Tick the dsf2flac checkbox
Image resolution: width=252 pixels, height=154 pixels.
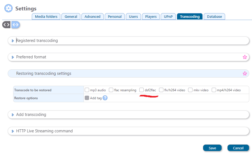pyautogui.click(x=141, y=90)
